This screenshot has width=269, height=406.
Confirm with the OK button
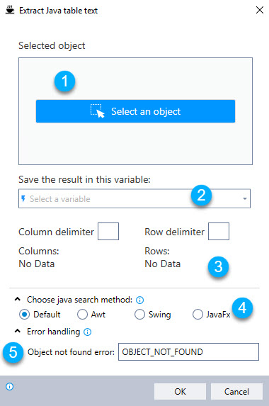click(180, 391)
